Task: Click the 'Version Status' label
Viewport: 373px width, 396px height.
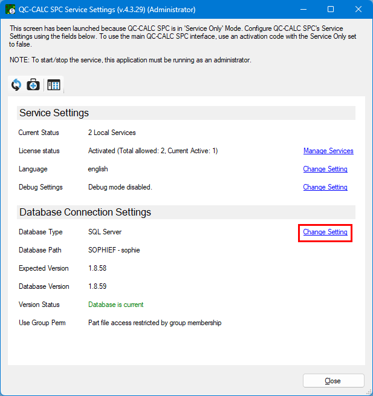Action: [x=39, y=305]
